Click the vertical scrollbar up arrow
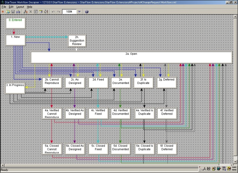Image resolution: width=238 pixels, height=173 pixels. pyautogui.click(x=235, y=16)
